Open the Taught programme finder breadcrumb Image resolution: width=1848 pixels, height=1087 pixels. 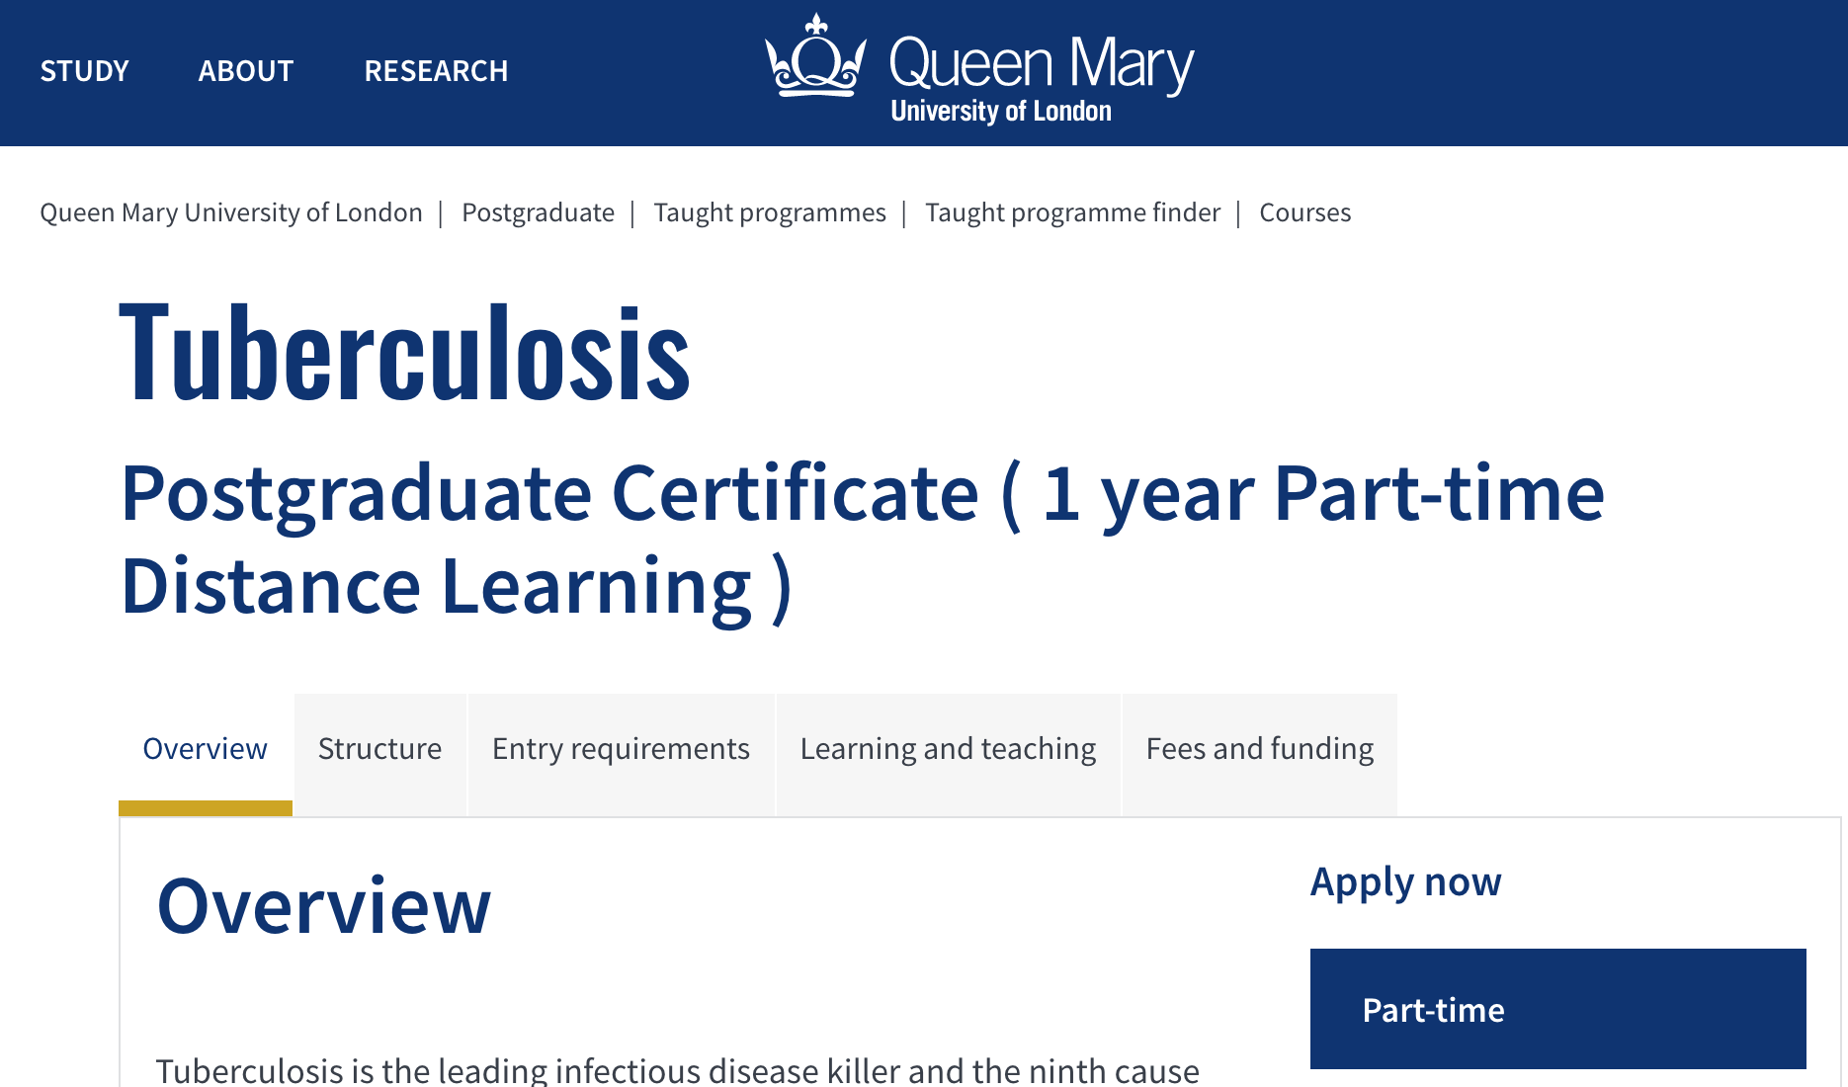click(1072, 212)
